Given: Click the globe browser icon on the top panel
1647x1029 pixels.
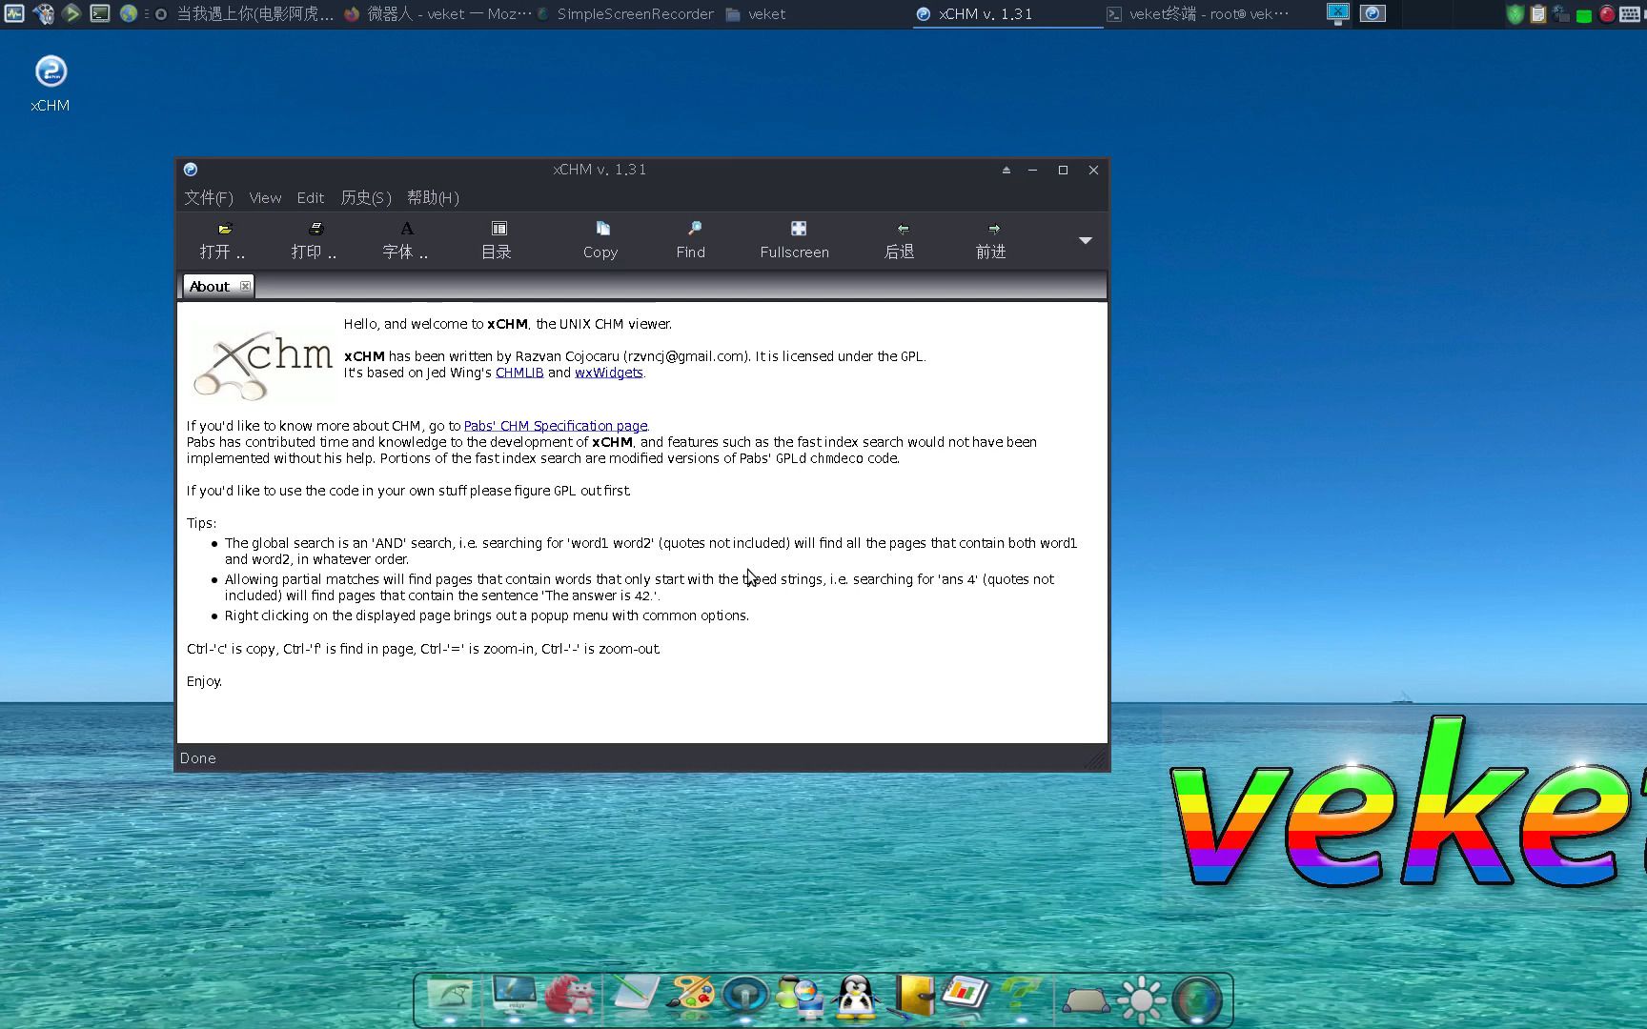Looking at the screenshot, I should click(x=129, y=13).
